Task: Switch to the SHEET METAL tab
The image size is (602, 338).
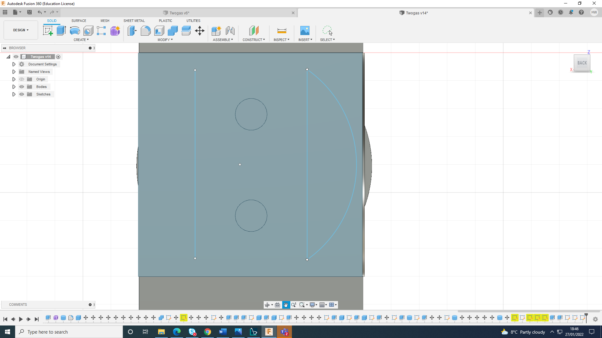Action: tap(134, 21)
